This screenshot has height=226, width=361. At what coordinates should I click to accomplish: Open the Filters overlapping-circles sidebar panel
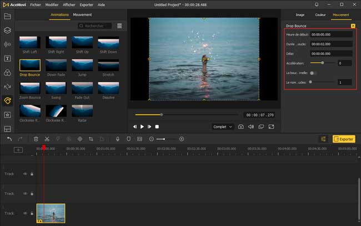point(7,73)
